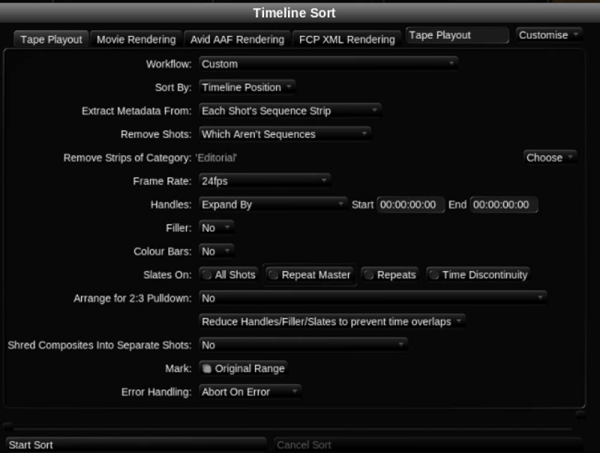Click the Tape Playout name field
This screenshot has width=600, height=453.
[x=457, y=35]
